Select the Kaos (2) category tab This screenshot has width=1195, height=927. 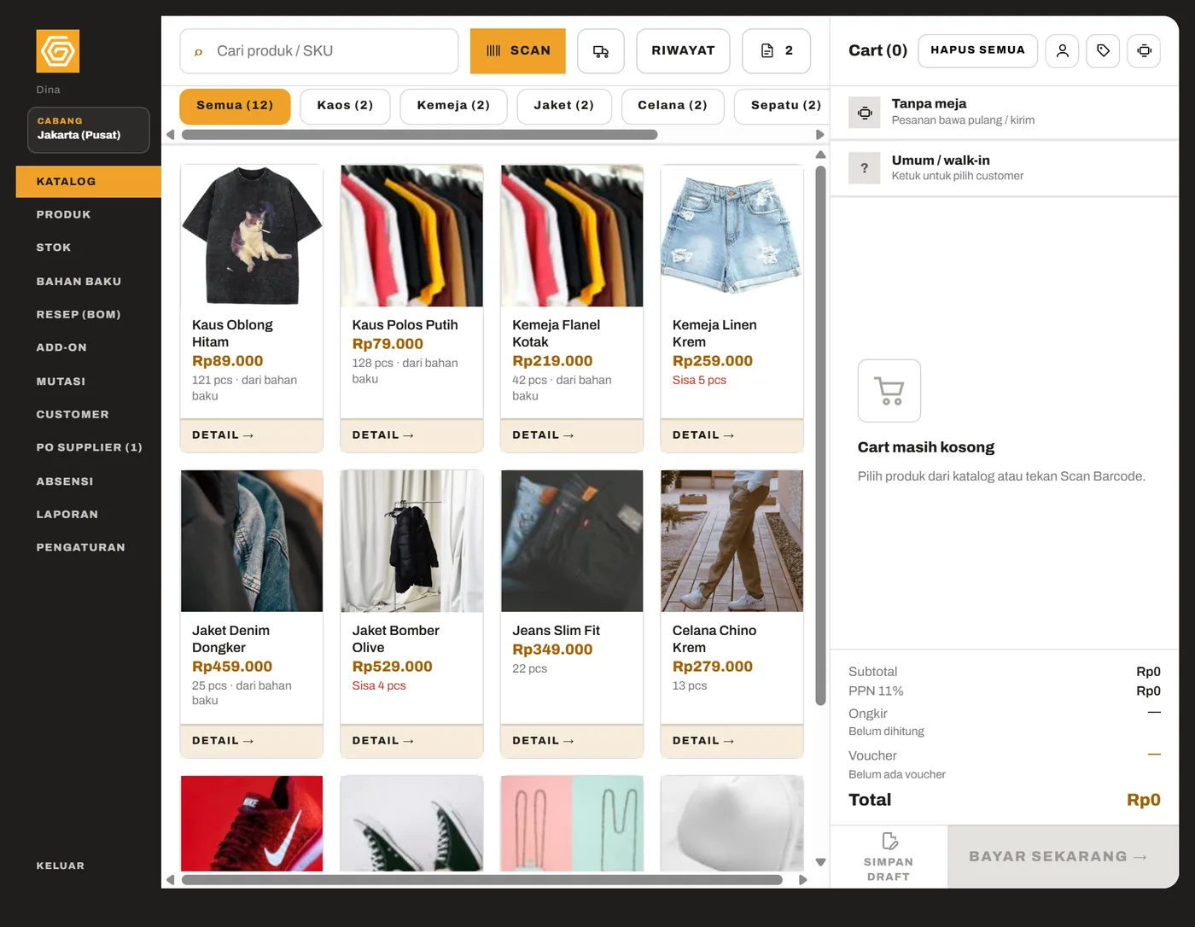point(345,106)
